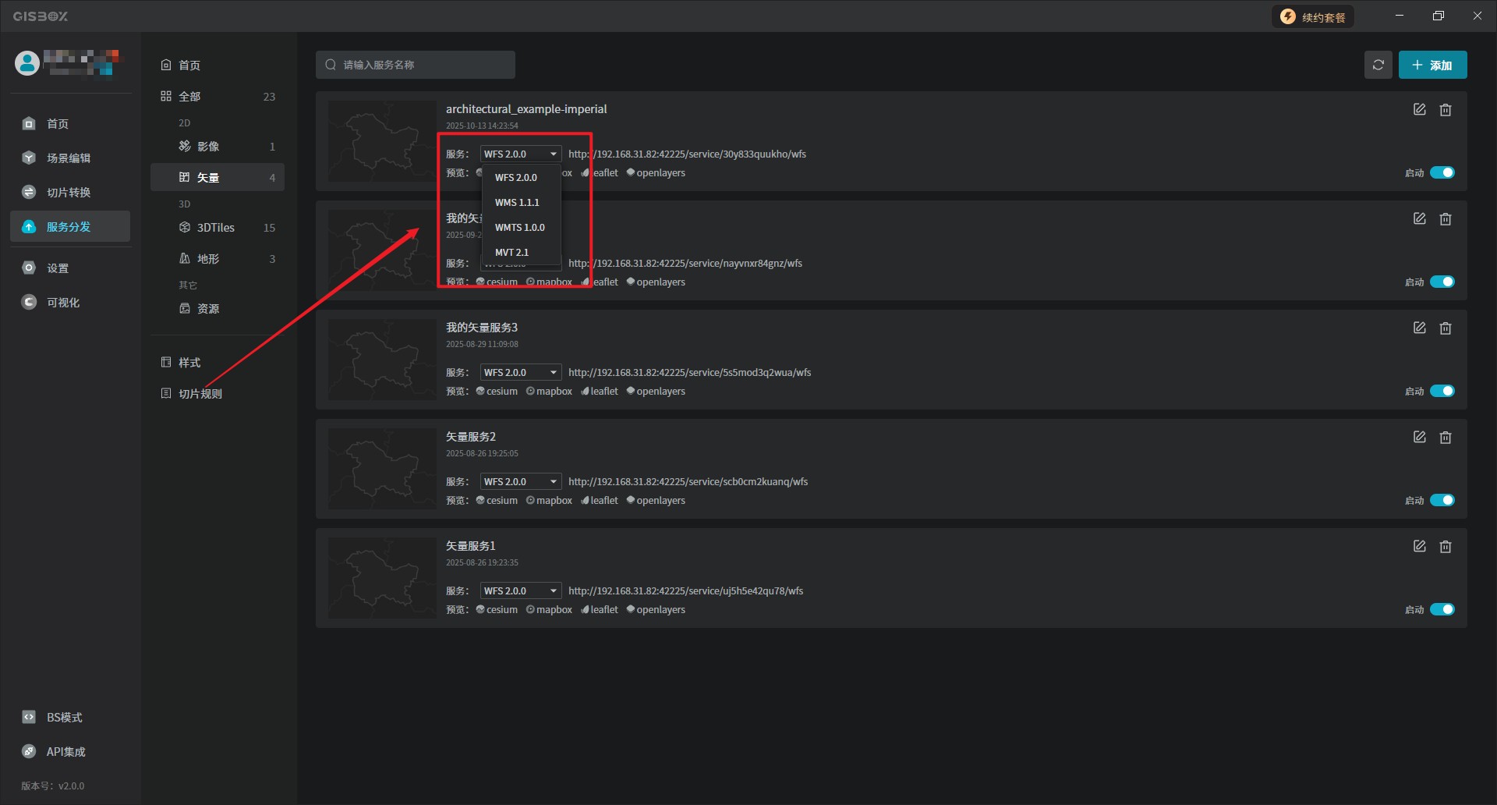Delete the 矢量服务2 service entry
This screenshot has width=1497, height=805.
click(x=1445, y=438)
